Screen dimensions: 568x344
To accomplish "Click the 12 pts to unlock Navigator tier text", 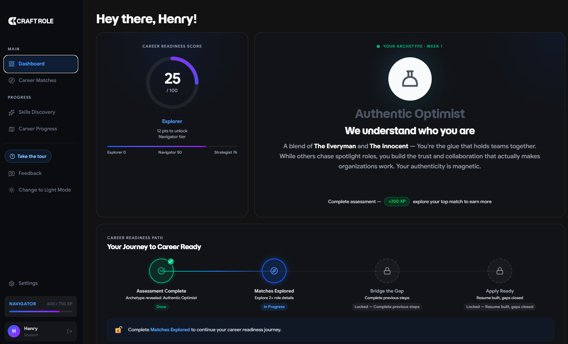I will coord(172,134).
